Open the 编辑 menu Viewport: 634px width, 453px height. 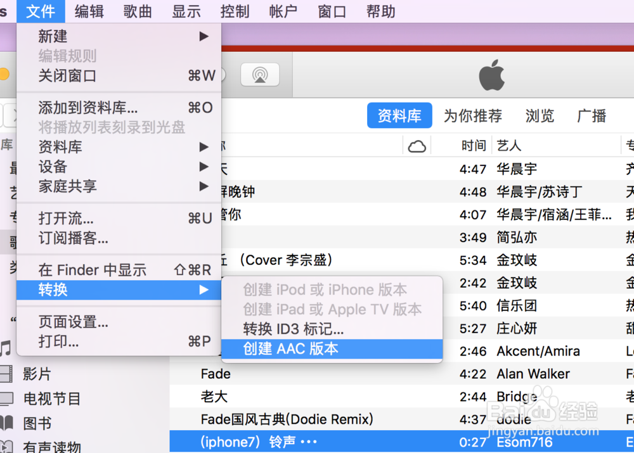click(89, 11)
